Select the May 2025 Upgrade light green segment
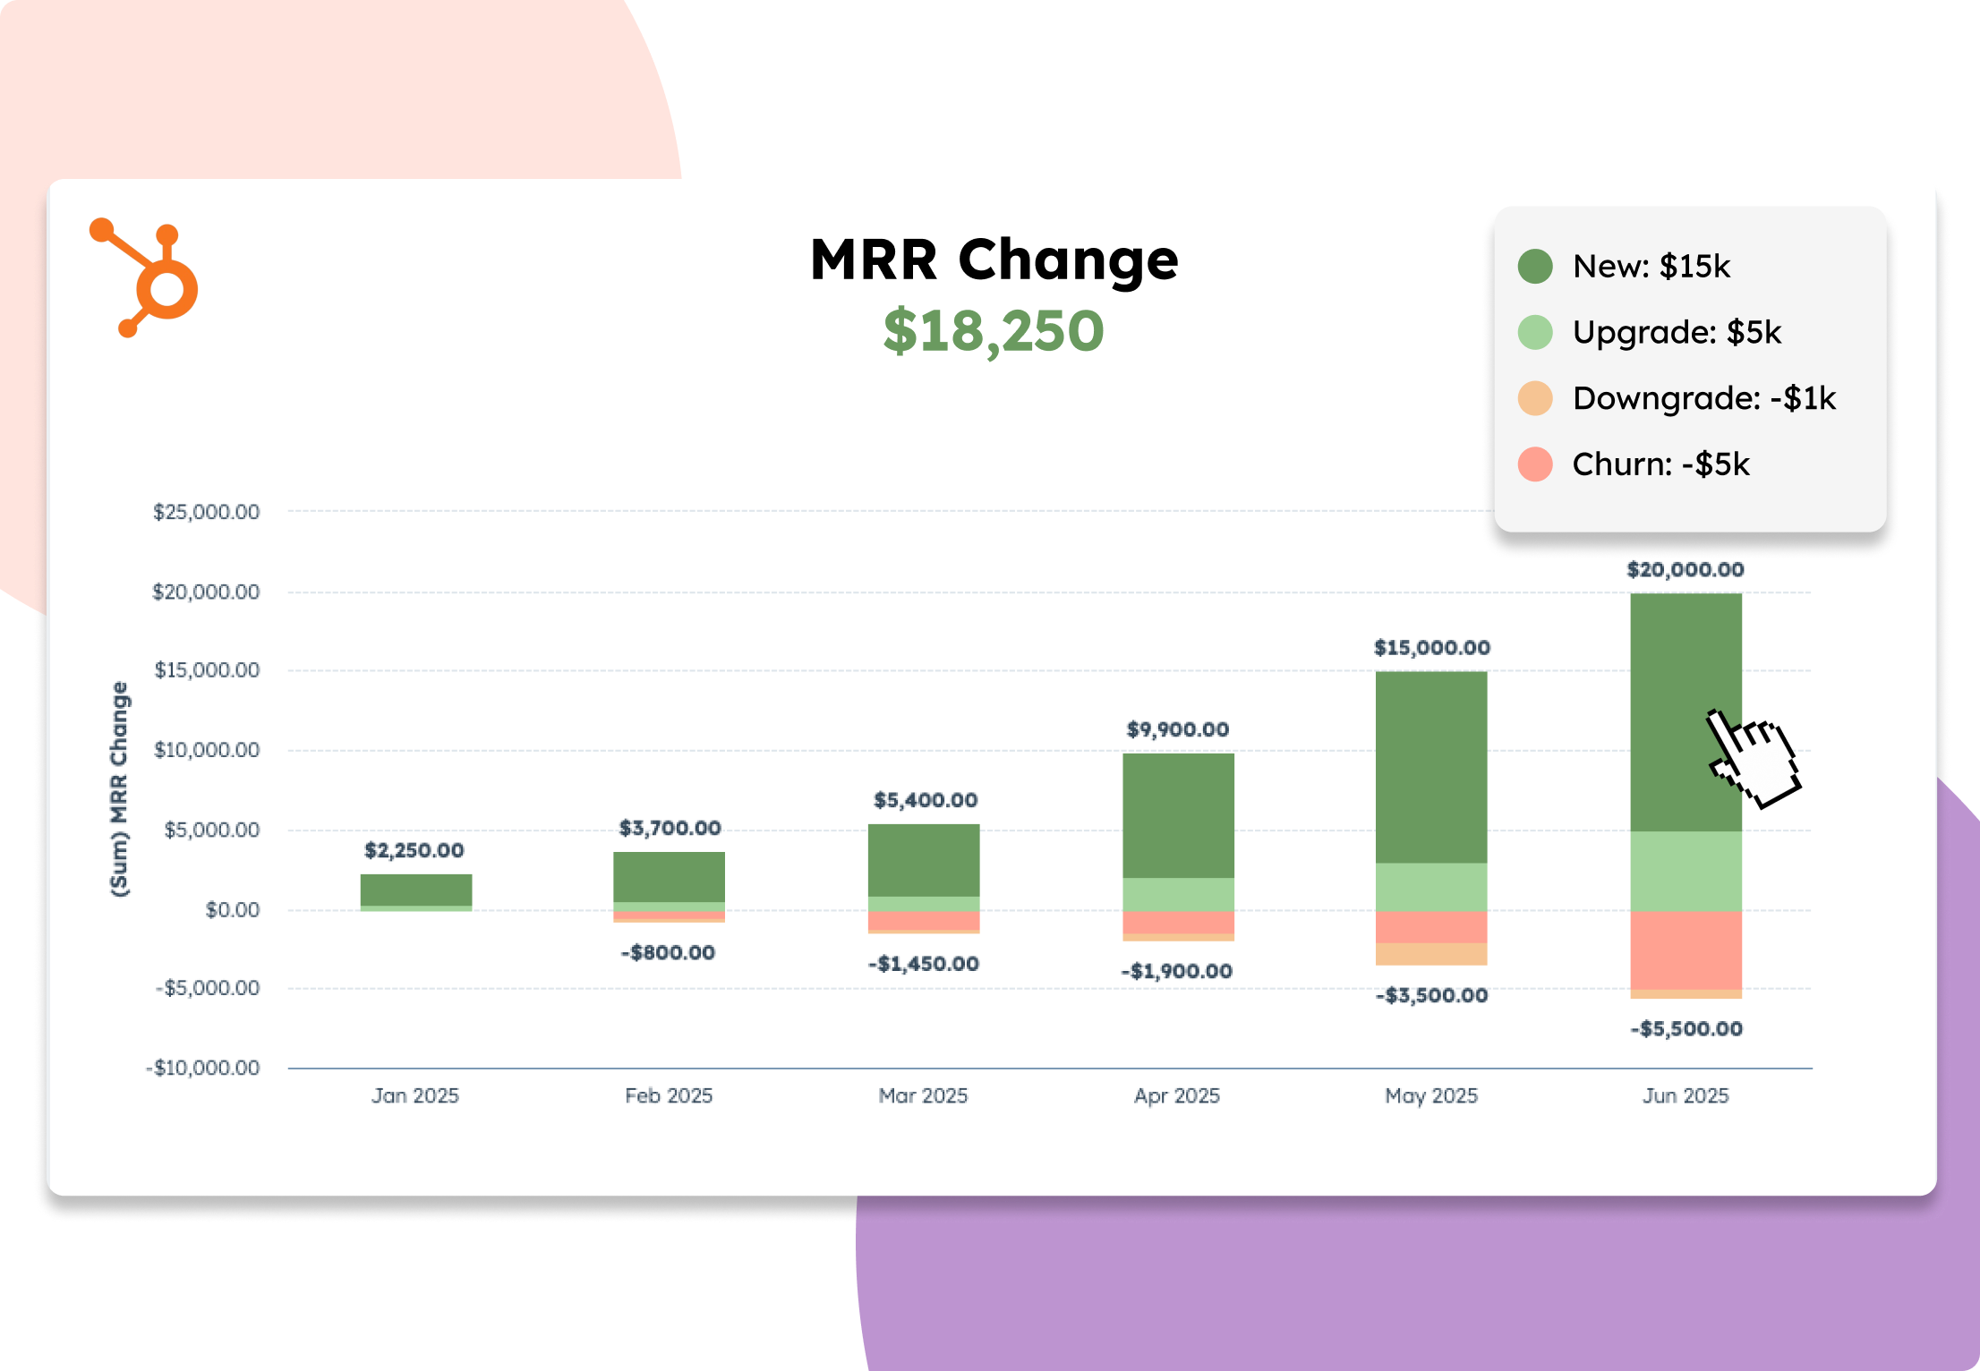The height and width of the screenshot is (1371, 1980). point(1431,887)
